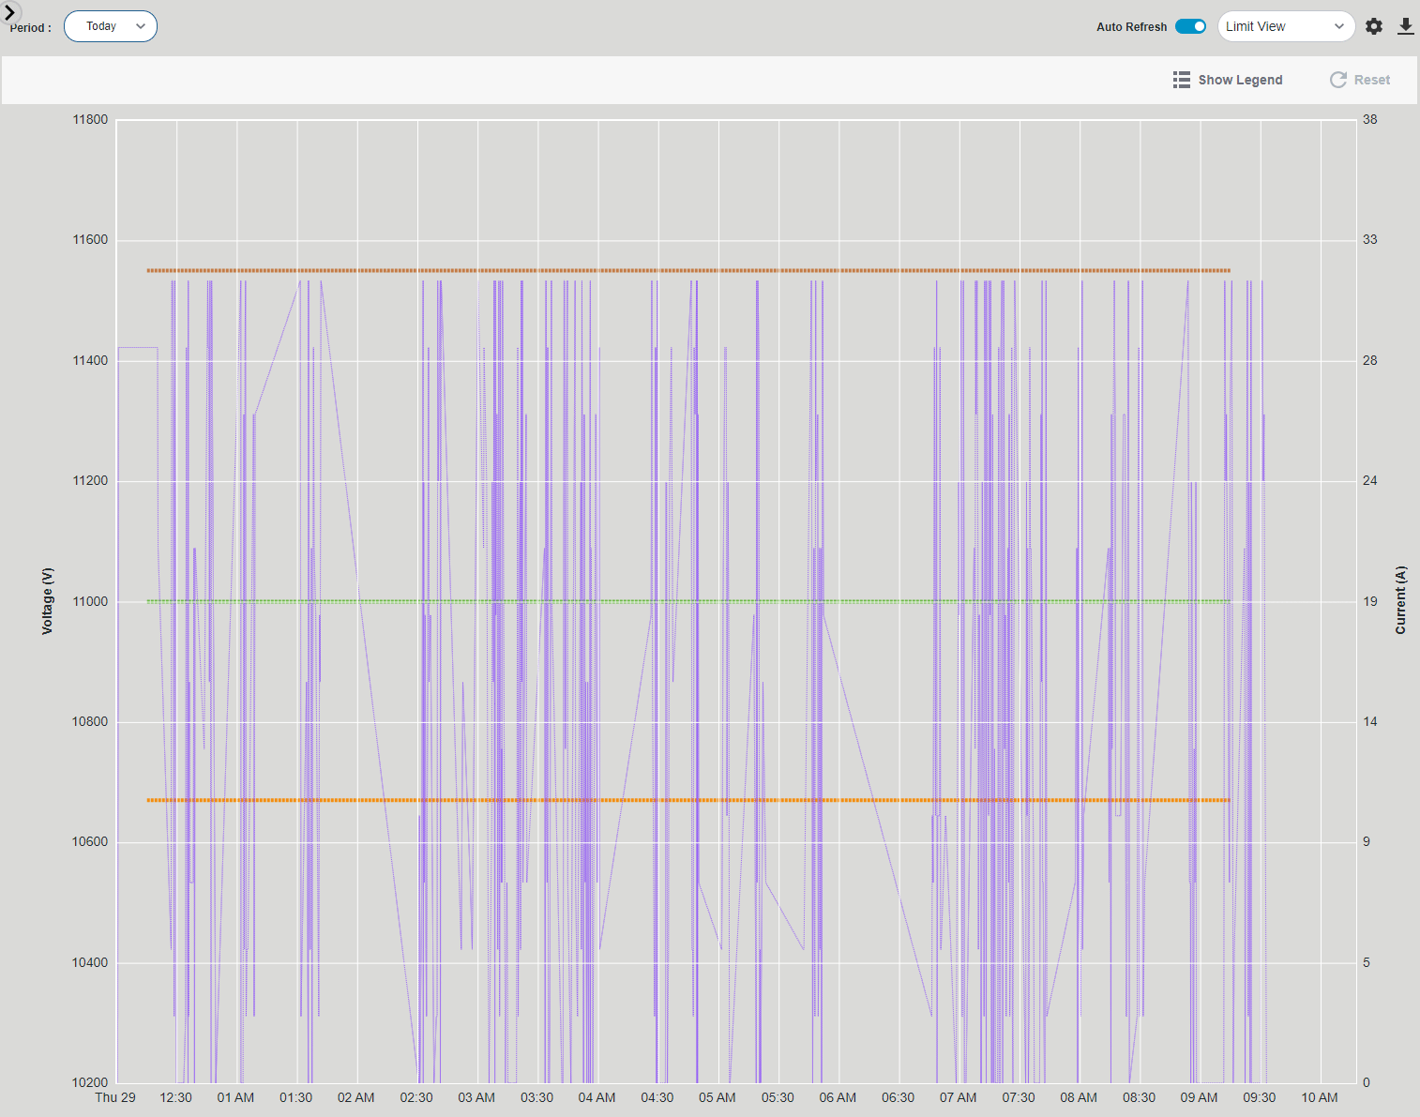This screenshot has width=1420, height=1117.
Task: Click the Current (A) axis label
Action: coord(1400,600)
